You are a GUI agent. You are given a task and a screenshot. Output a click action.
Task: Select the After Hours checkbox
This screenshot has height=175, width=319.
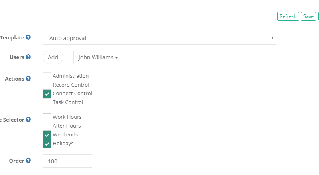[47, 126]
